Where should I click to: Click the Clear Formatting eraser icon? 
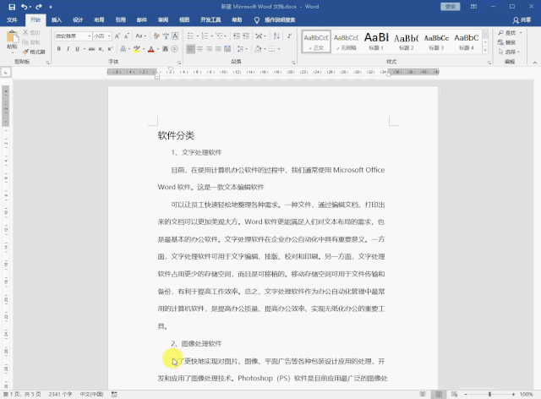click(156, 36)
